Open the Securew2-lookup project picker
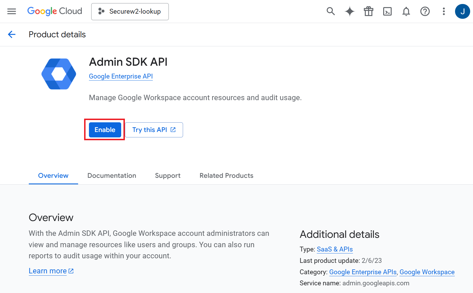 click(x=130, y=12)
